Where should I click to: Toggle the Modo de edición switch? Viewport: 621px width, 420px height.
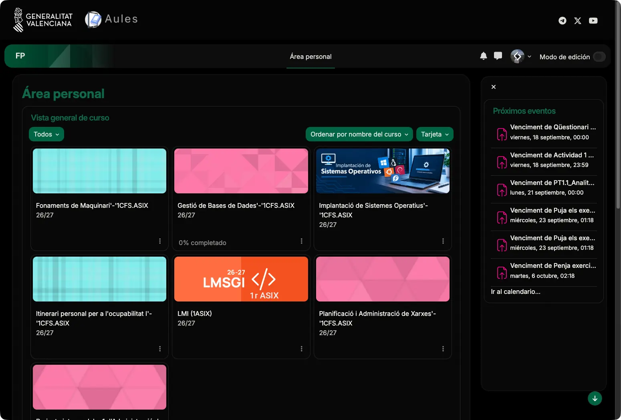(x=599, y=56)
